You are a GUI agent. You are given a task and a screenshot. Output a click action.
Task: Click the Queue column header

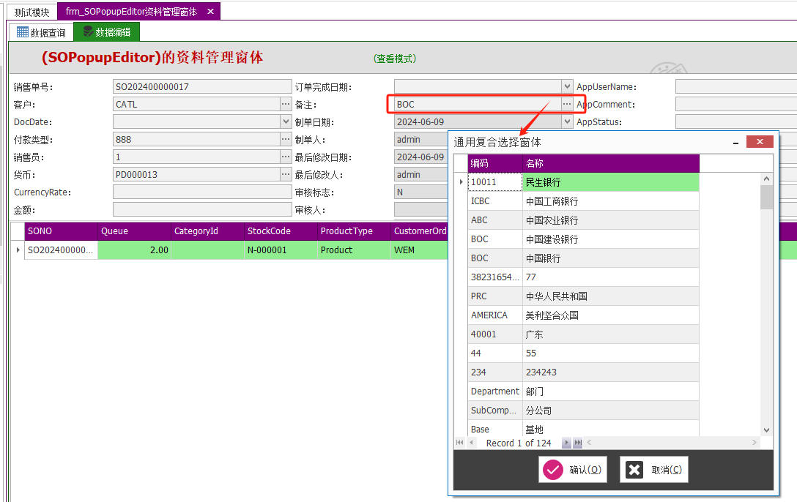[134, 231]
